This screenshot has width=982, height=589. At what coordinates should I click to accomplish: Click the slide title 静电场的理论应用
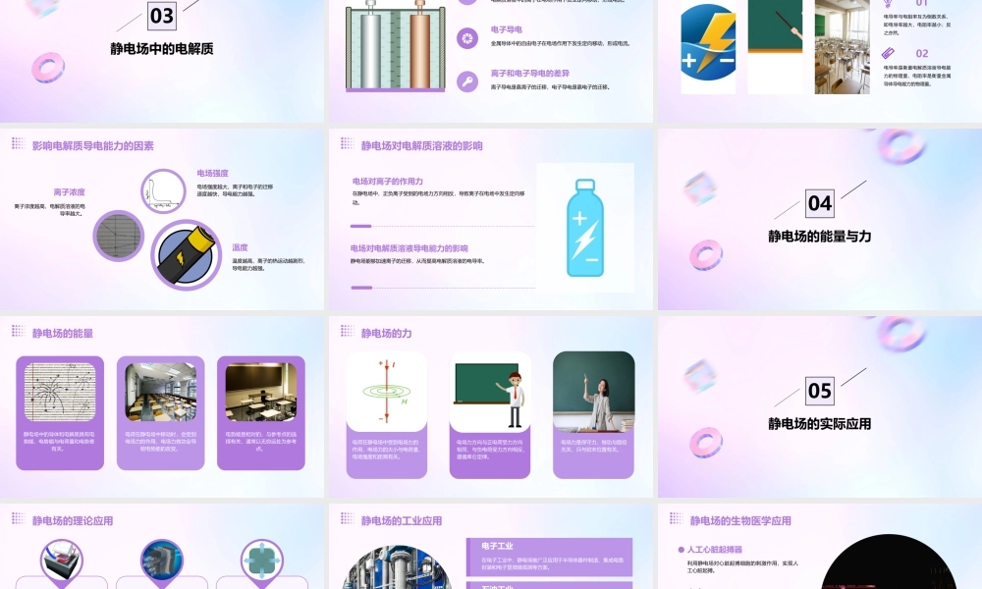coord(73,520)
